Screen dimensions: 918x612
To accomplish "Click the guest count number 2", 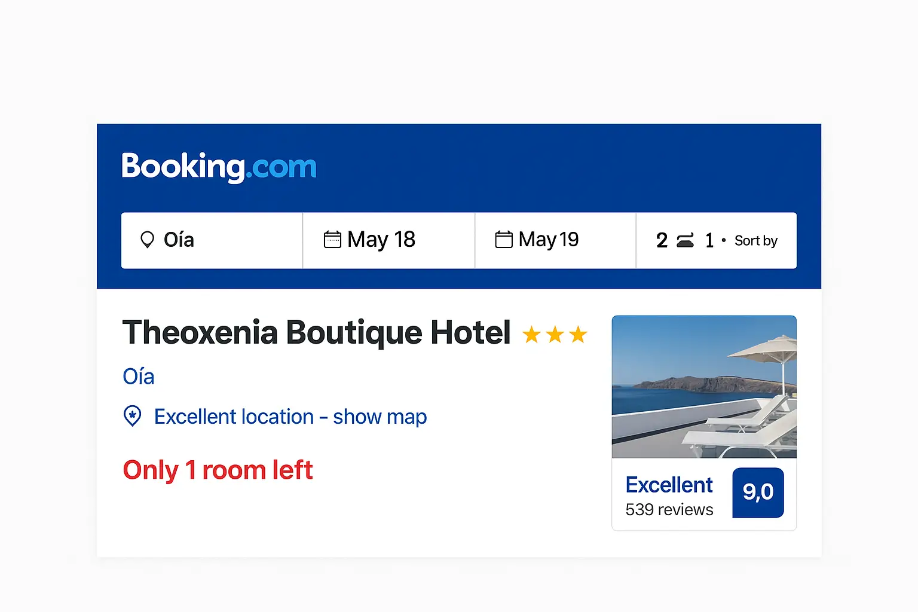I will coord(662,240).
